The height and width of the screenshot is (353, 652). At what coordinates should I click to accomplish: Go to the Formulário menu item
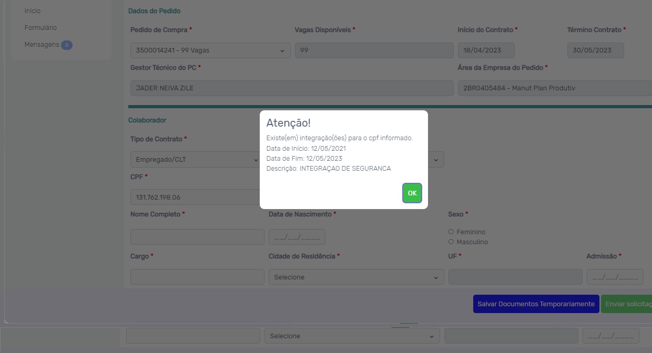click(x=40, y=28)
